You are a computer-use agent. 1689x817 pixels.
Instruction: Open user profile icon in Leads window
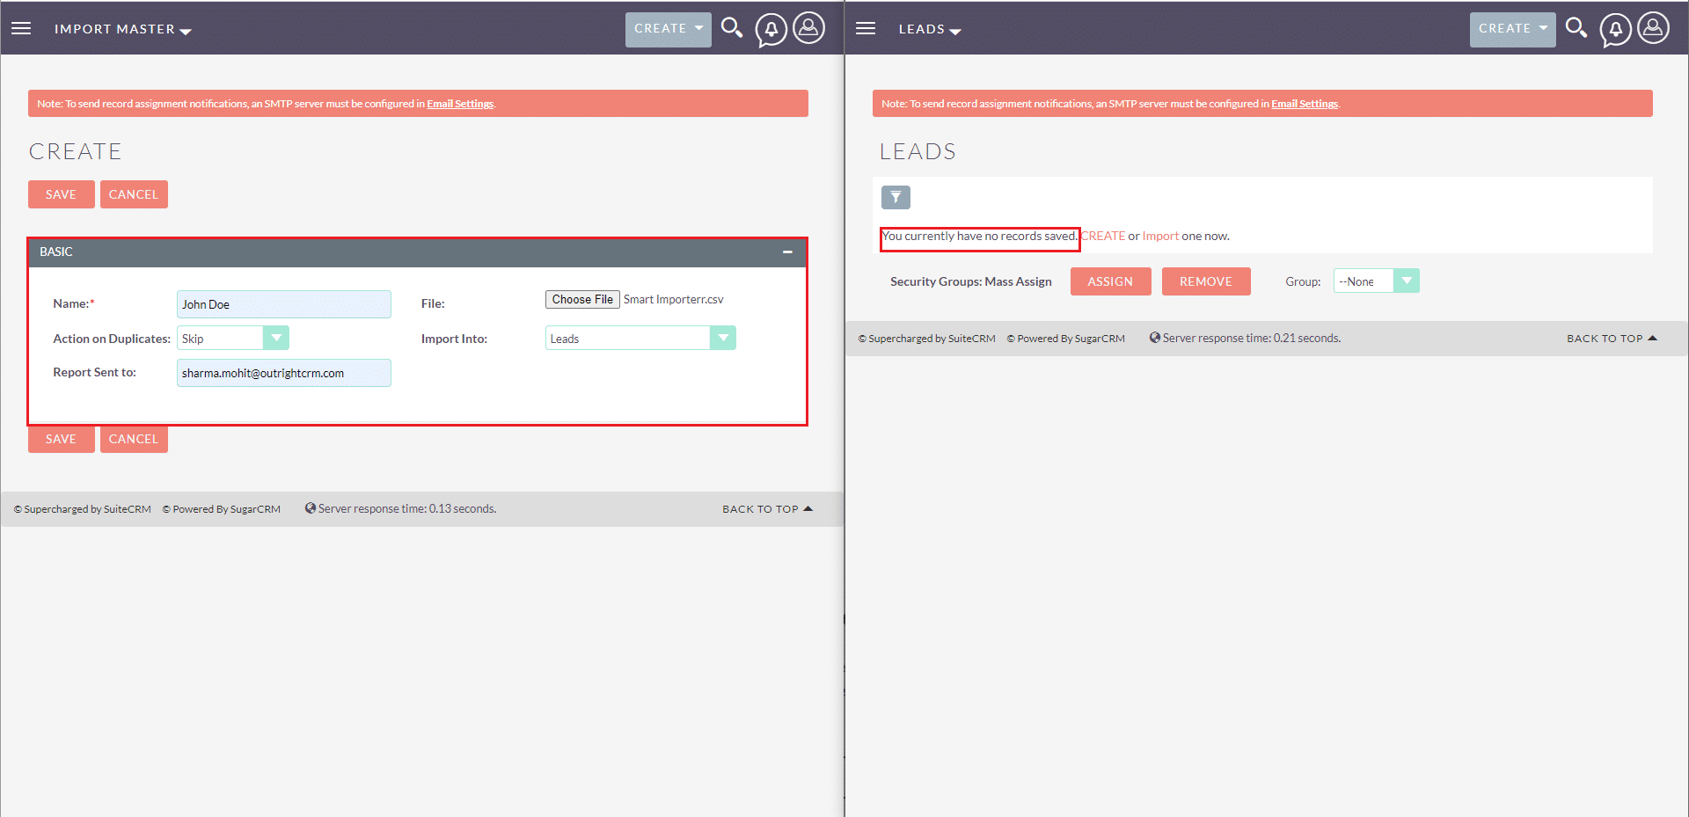click(1654, 27)
